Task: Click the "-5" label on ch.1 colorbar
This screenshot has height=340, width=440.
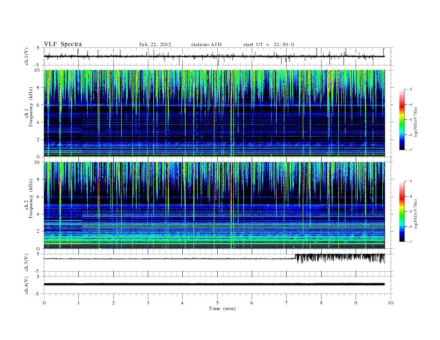Action: [x=409, y=120]
